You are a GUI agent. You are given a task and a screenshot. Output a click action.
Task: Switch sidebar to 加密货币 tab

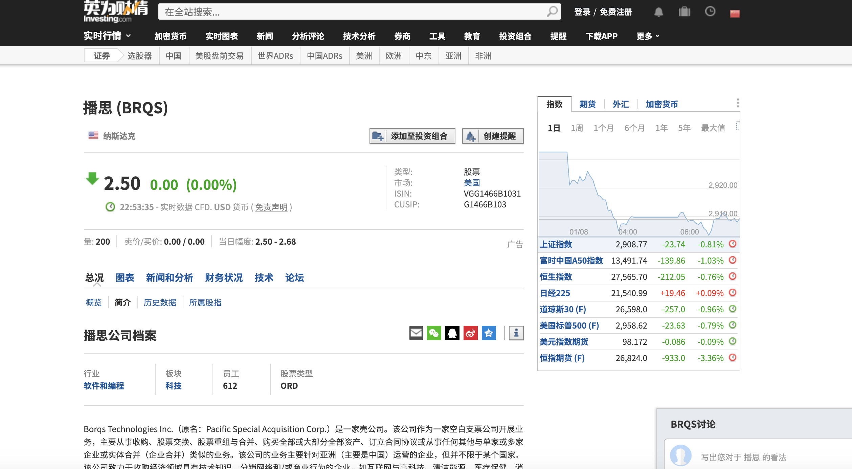(662, 104)
